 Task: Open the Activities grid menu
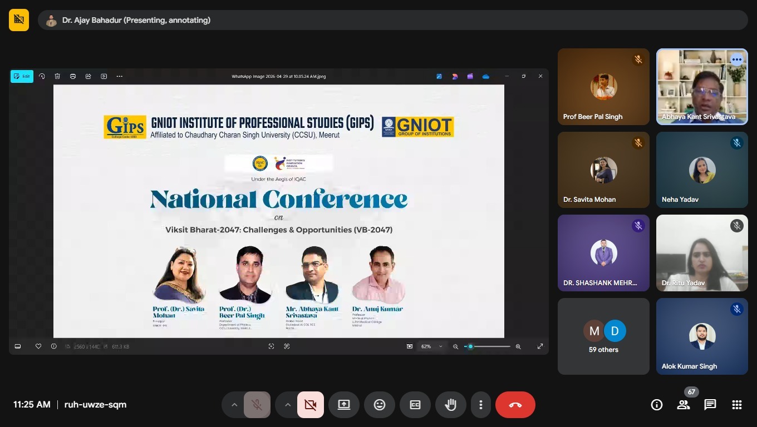[x=737, y=405]
